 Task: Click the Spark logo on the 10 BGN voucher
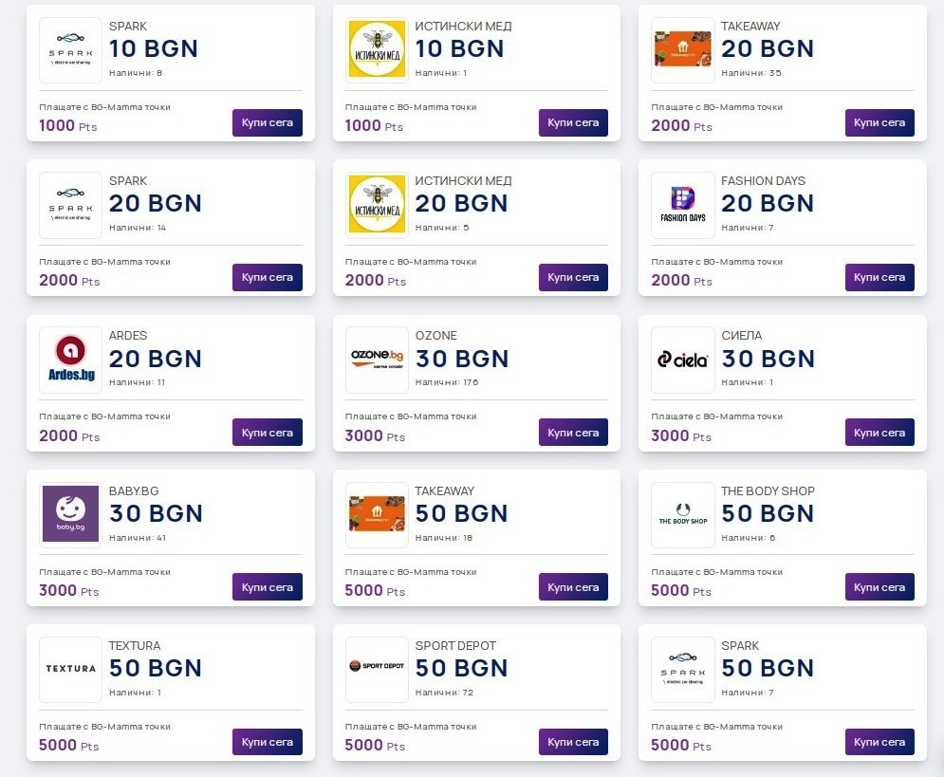coord(70,49)
